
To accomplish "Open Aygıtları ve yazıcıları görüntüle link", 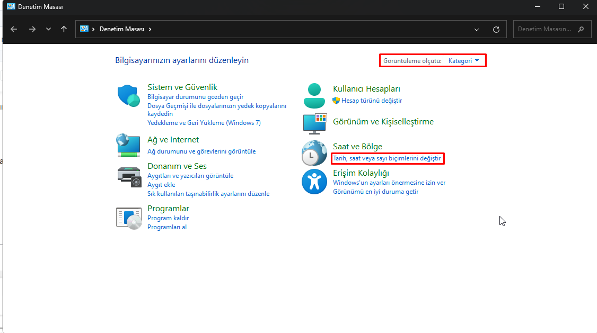I will (190, 176).
